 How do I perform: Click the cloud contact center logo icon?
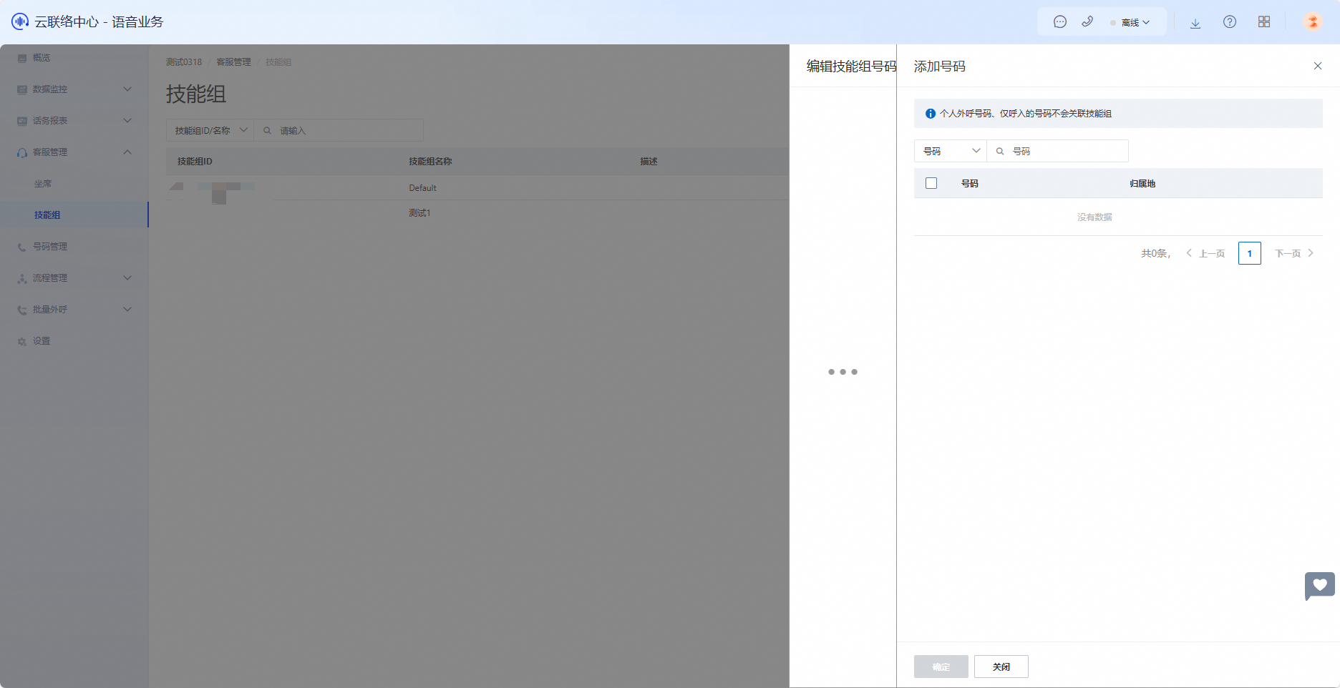click(20, 21)
